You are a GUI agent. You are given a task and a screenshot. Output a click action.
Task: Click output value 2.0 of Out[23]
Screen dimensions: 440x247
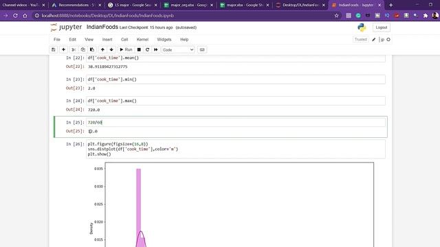pyautogui.click(x=91, y=89)
